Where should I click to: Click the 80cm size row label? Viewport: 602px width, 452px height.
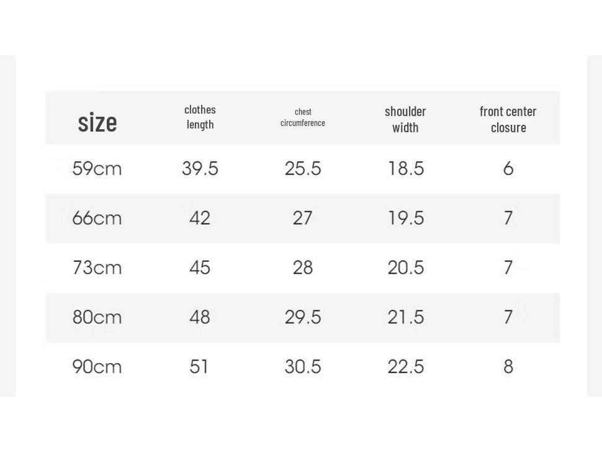(x=97, y=317)
